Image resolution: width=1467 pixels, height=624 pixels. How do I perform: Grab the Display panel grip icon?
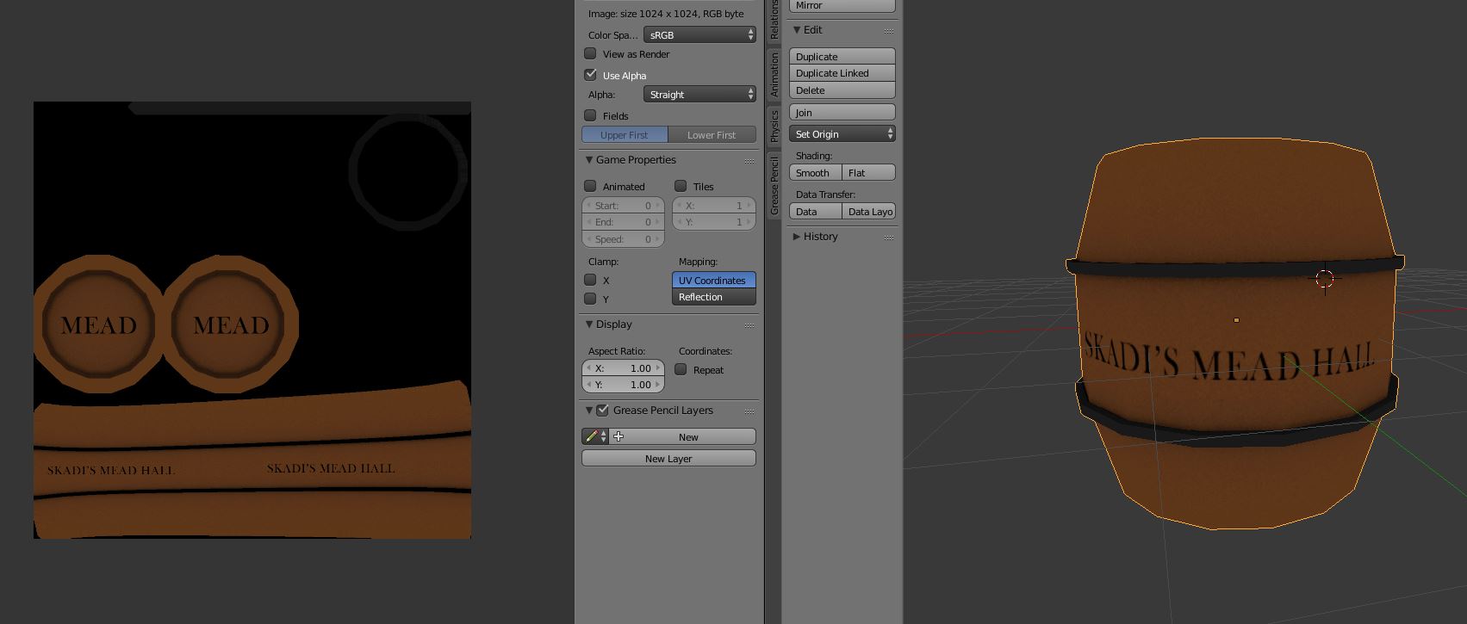(x=749, y=325)
